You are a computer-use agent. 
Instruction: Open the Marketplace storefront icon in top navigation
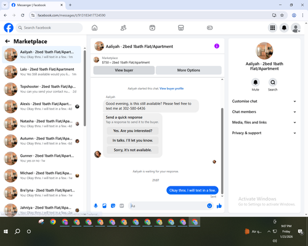[181, 28]
